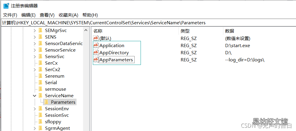Select the sfloppy key label
Viewport: 296px width, 131px height.
click(x=53, y=122)
